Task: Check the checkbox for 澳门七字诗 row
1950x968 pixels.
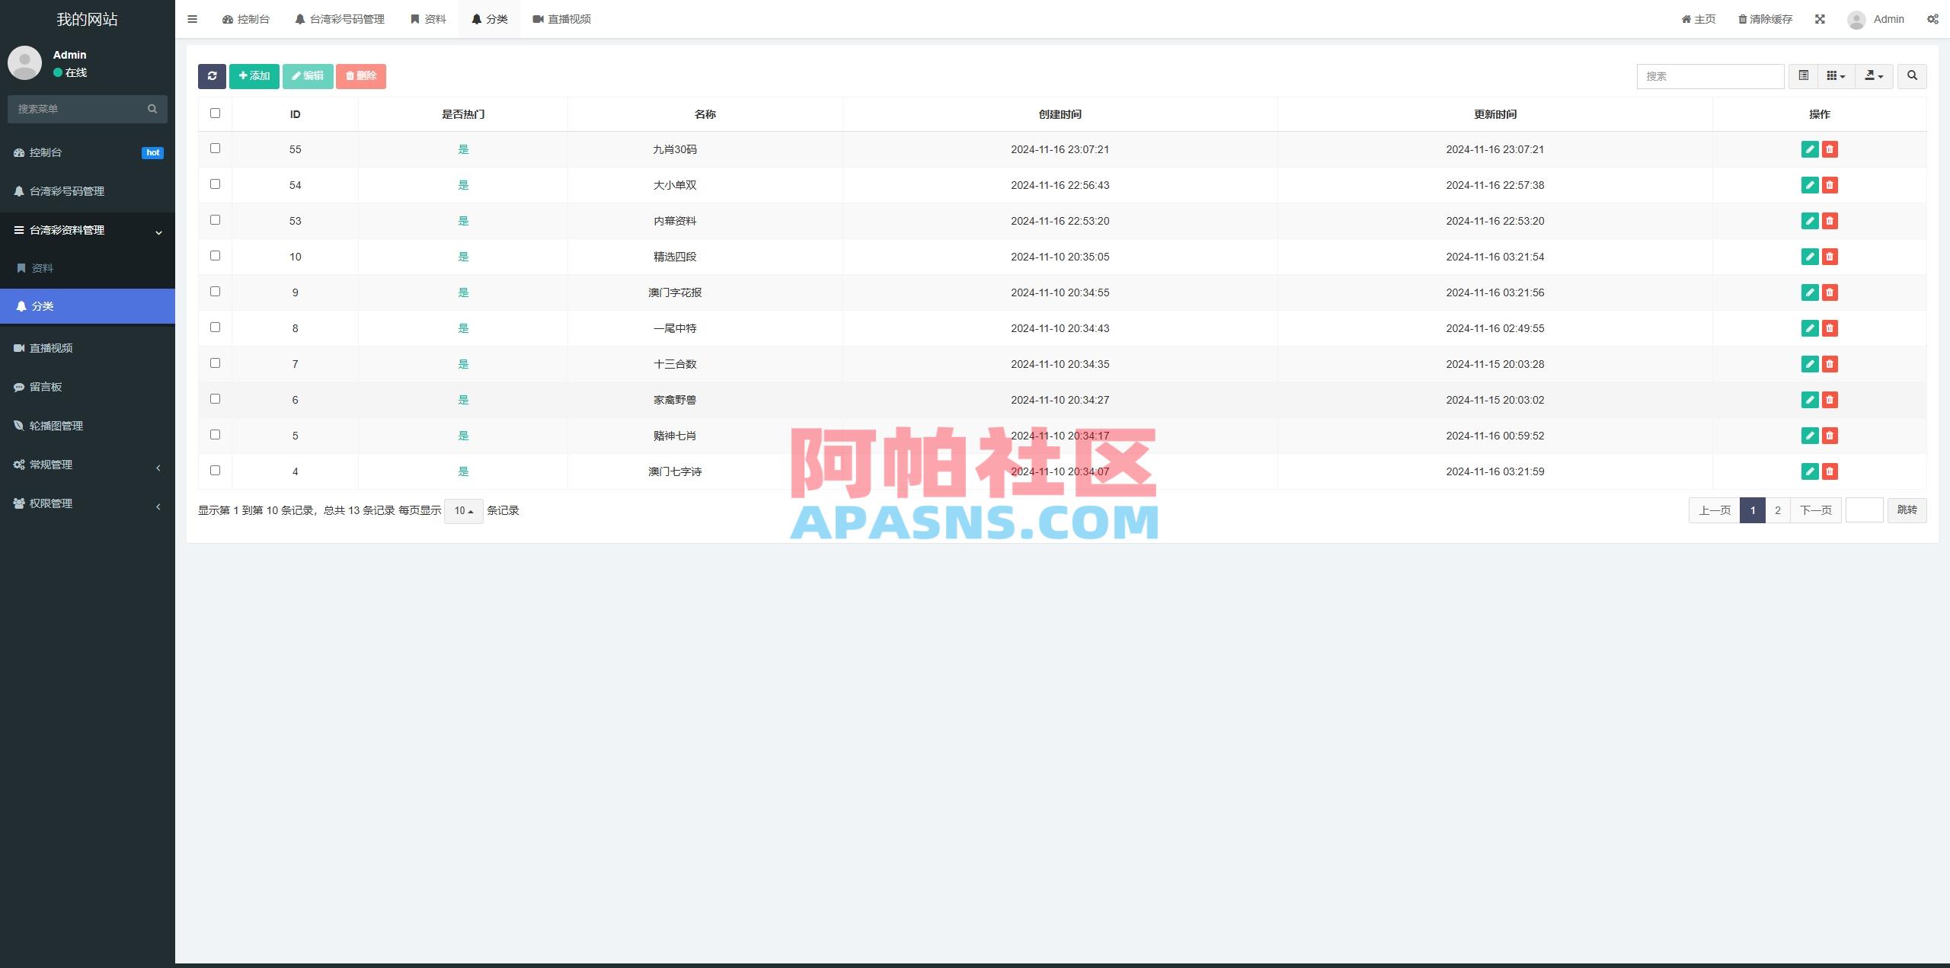Action: (214, 470)
